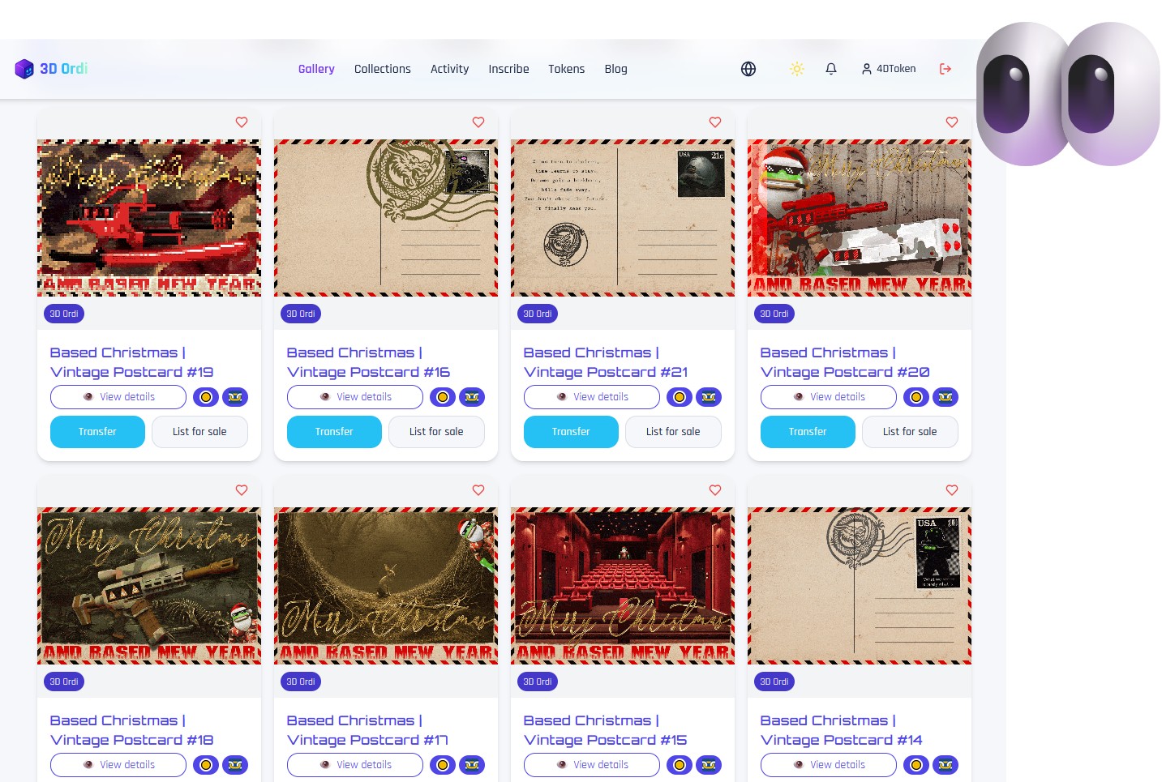
Task: Favorite Postcard #17 with heart icon
Action: click(478, 490)
